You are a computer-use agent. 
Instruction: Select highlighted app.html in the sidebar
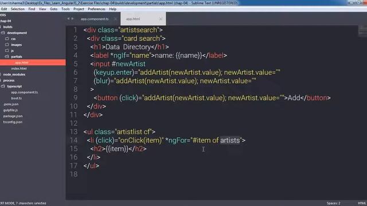(x=33, y=62)
